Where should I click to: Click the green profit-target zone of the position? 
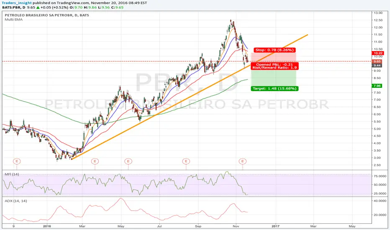click(274, 78)
